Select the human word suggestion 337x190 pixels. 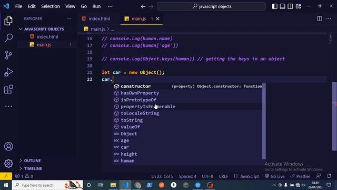click(187, 160)
